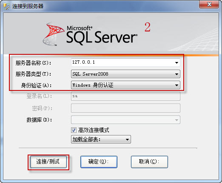222x183 pixels.
Task: Open the 加载全部表 dropdown
Action: click(x=101, y=139)
